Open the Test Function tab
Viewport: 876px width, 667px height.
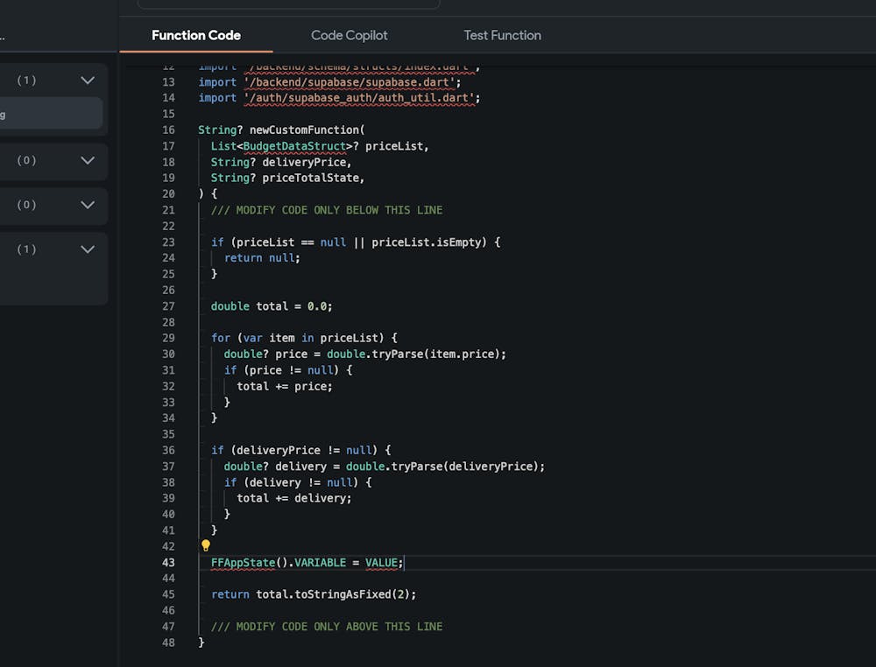click(502, 35)
